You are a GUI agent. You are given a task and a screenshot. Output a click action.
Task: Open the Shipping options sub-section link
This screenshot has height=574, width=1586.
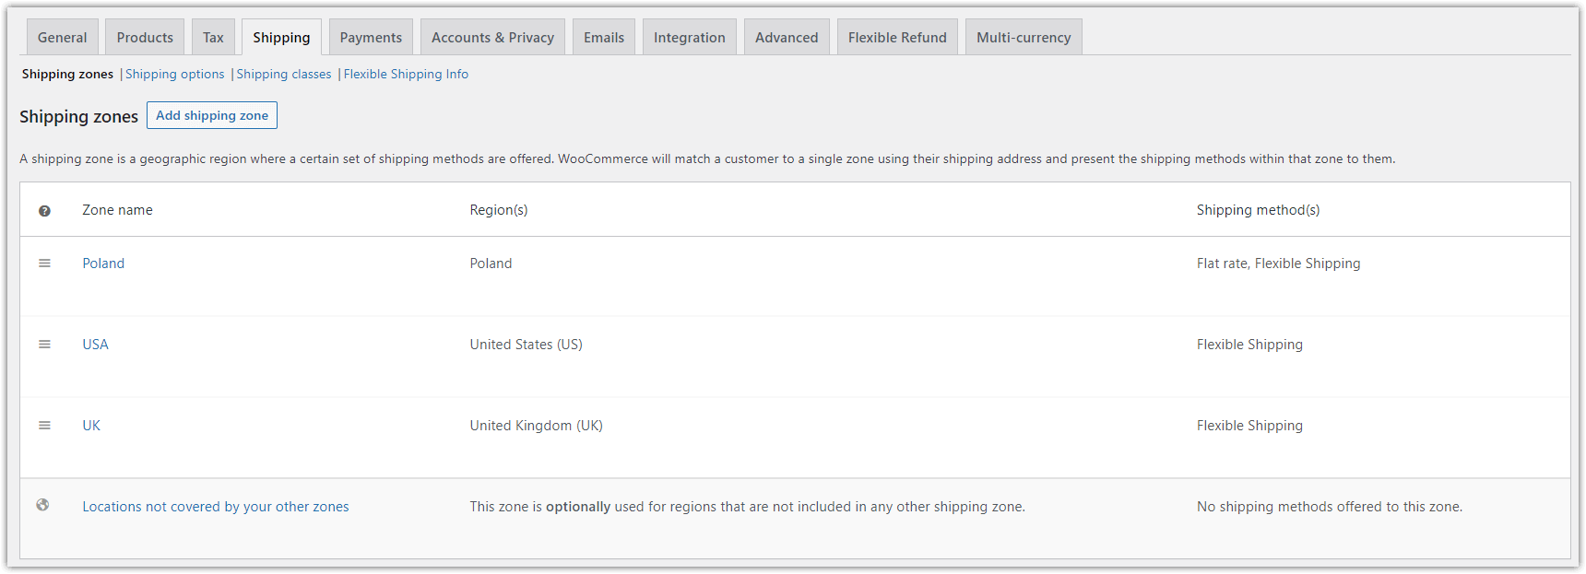175,74
